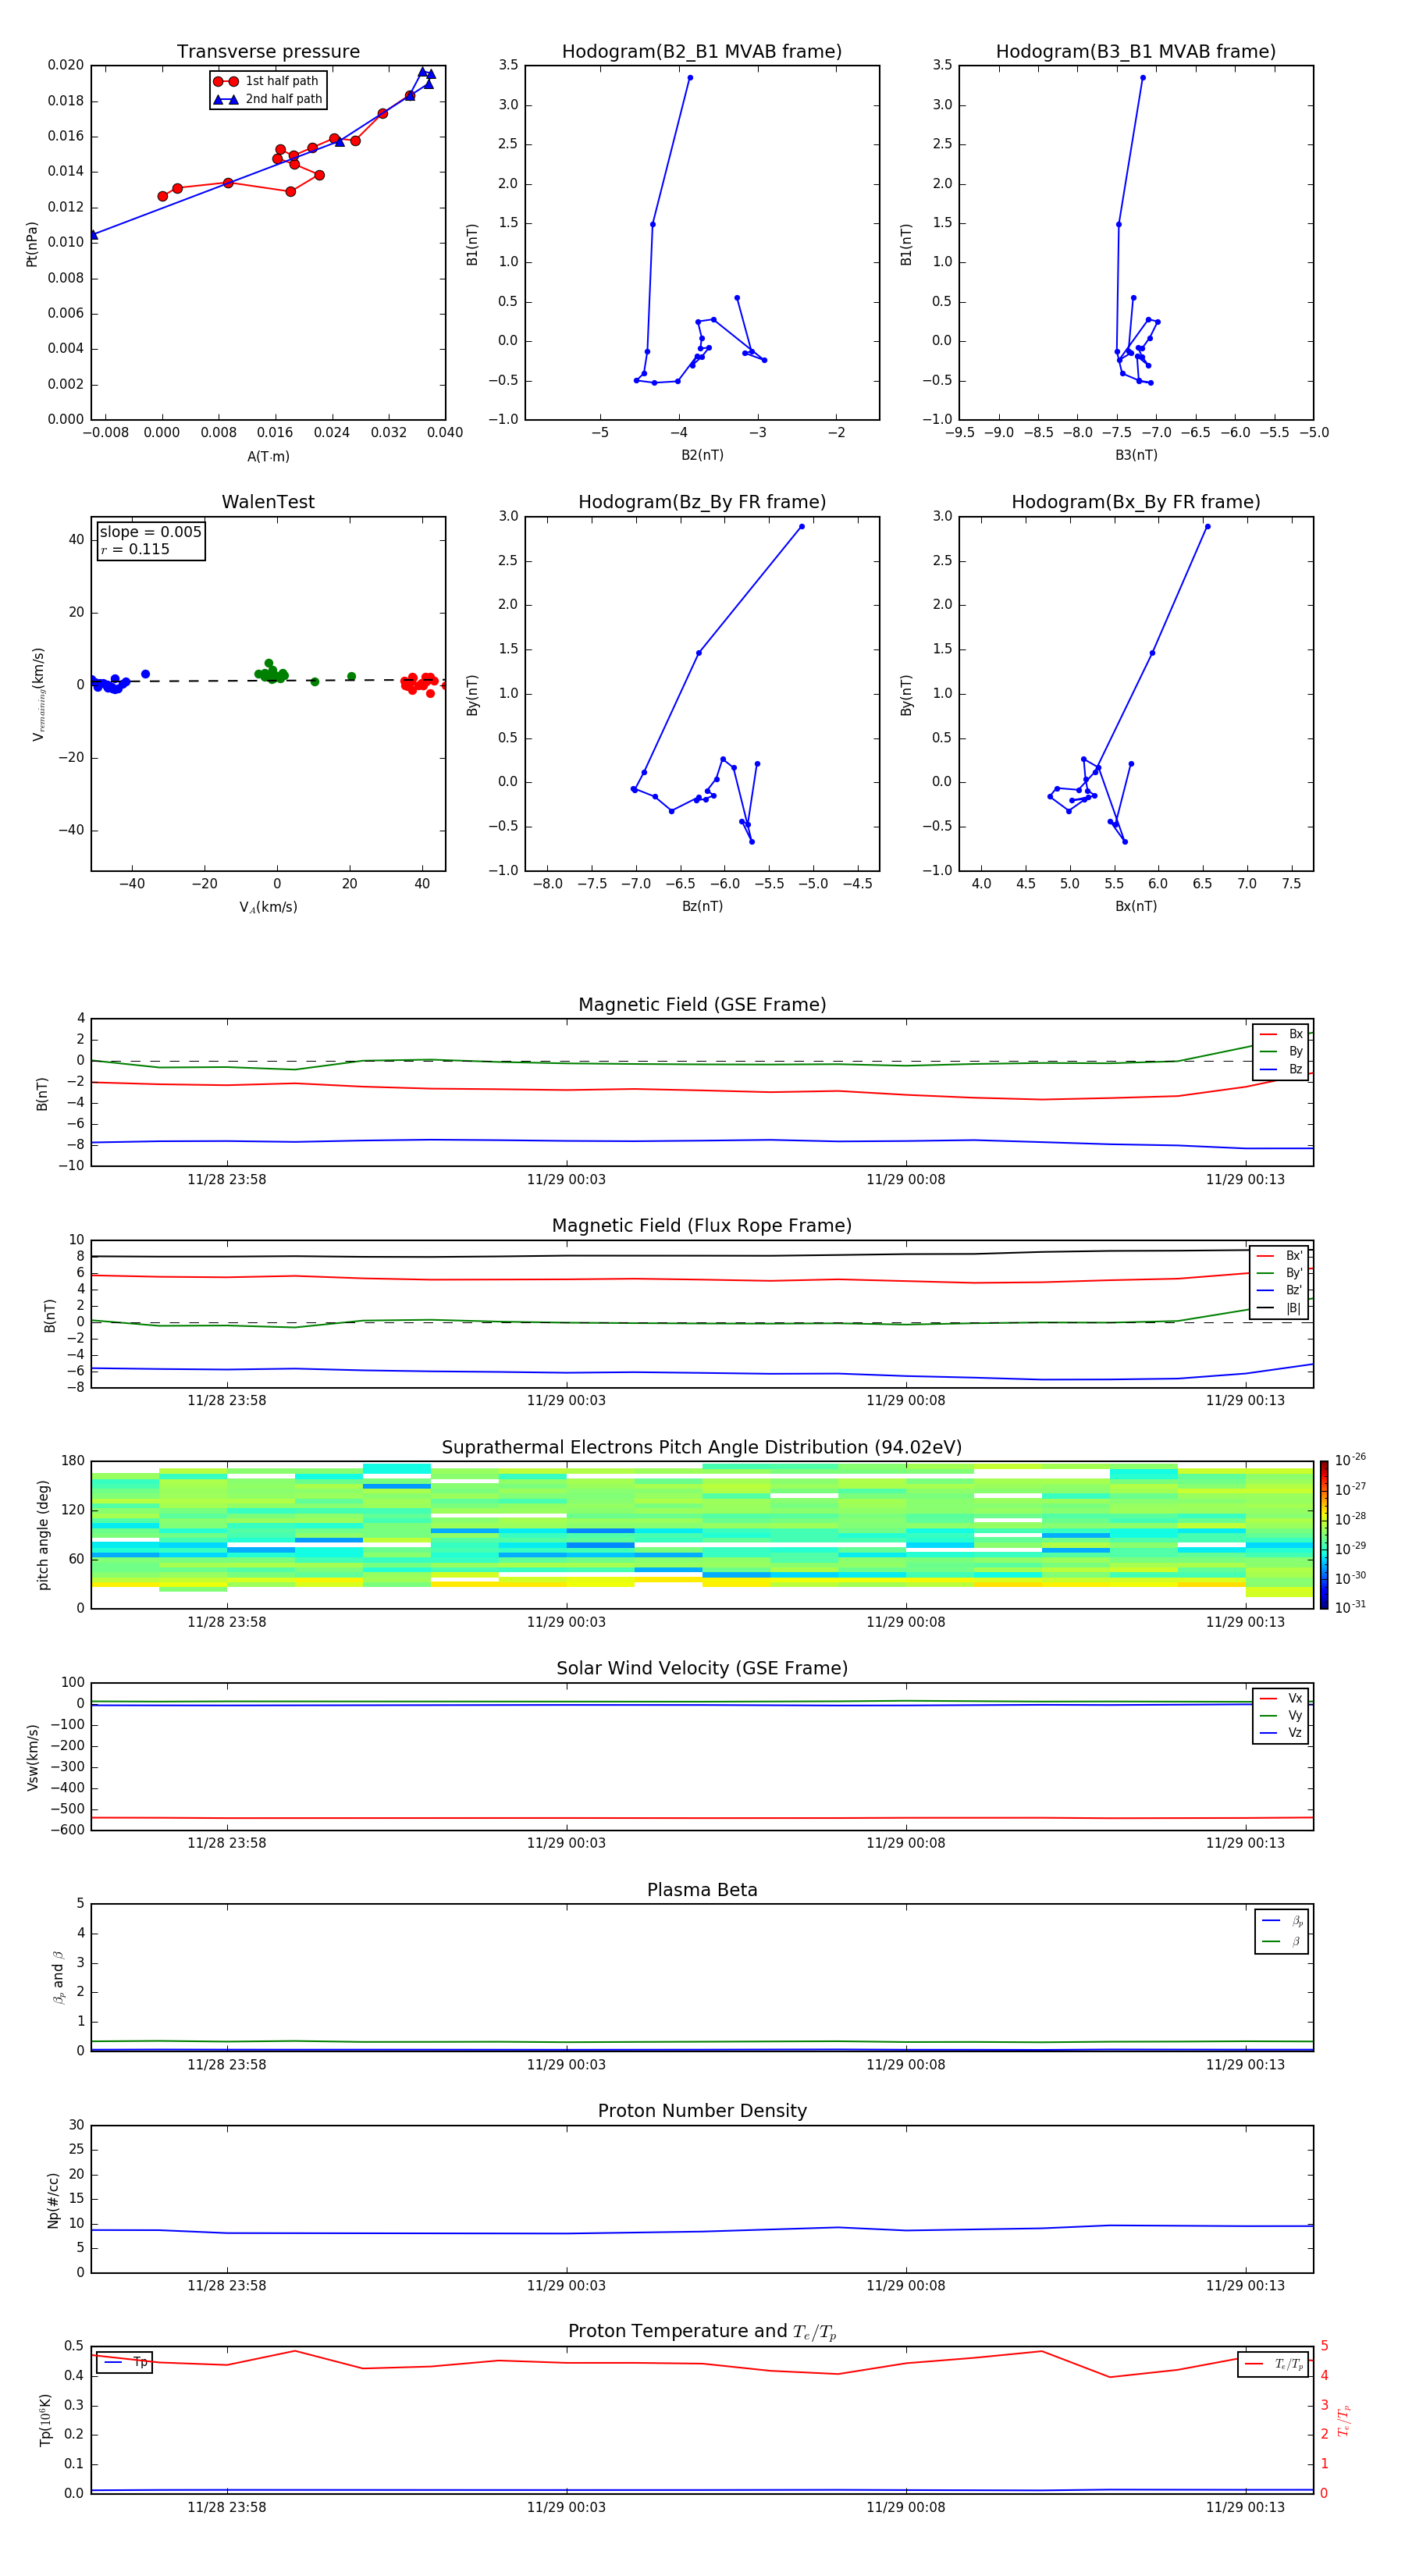Viewport: 1405px width, 2576px height.
Task: Click the "Vsw(km/s)" y-axis label
Action: coord(32,1757)
